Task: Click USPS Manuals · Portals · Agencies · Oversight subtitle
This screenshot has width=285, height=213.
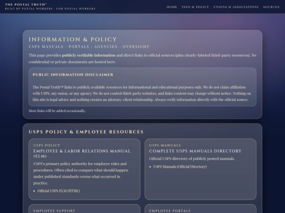Action: click(89, 47)
